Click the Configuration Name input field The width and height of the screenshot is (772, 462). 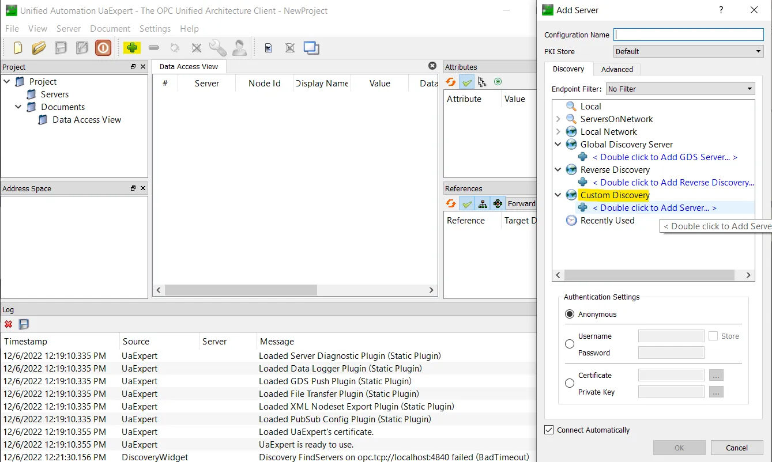point(688,35)
